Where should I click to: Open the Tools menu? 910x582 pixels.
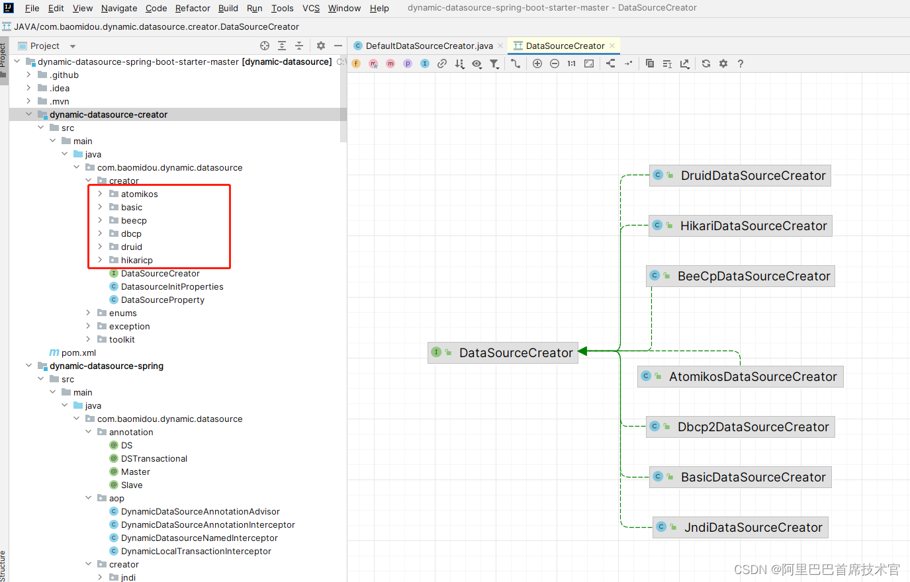tap(282, 8)
